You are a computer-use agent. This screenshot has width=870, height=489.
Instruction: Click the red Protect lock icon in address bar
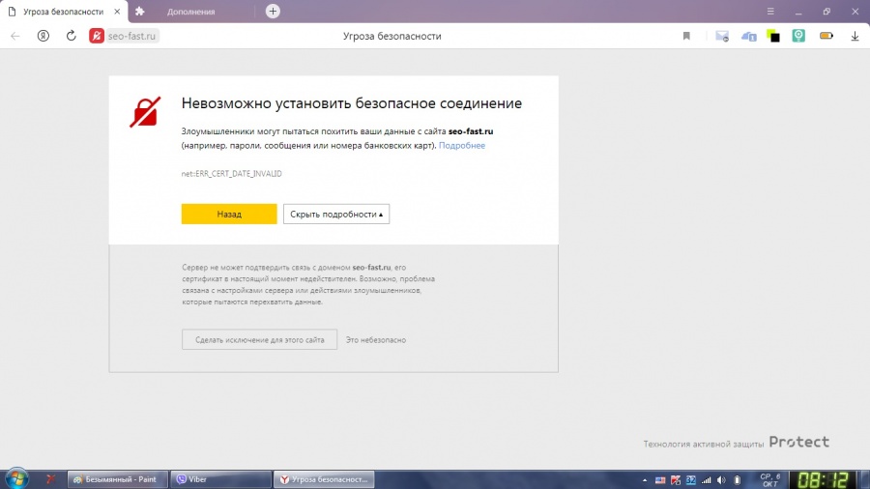pyautogui.click(x=97, y=36)
